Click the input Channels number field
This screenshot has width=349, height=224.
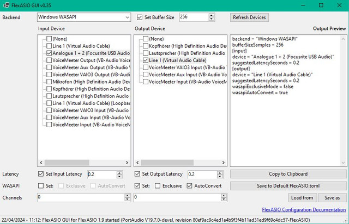point(81,197)
